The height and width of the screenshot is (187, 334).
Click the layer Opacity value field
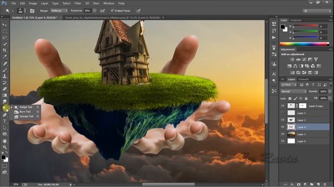323,91
